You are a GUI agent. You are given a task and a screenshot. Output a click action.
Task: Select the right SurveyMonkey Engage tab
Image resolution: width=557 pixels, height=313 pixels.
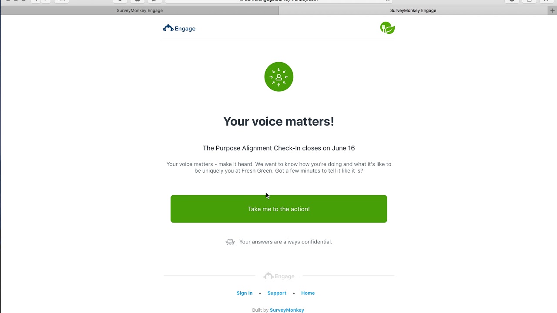click(x=413, y=10)
